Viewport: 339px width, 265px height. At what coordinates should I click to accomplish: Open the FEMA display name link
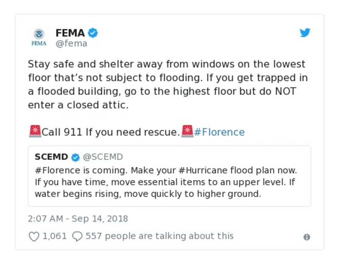[x=70, y=33]
